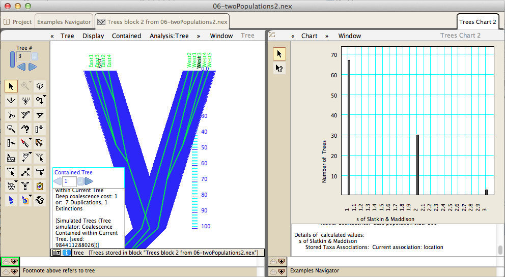Screen dimensions: 505x277
Task: Expand more menus with » in the tree window
Action: (199, 36)
